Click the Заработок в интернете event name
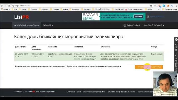 coord(60,55)
